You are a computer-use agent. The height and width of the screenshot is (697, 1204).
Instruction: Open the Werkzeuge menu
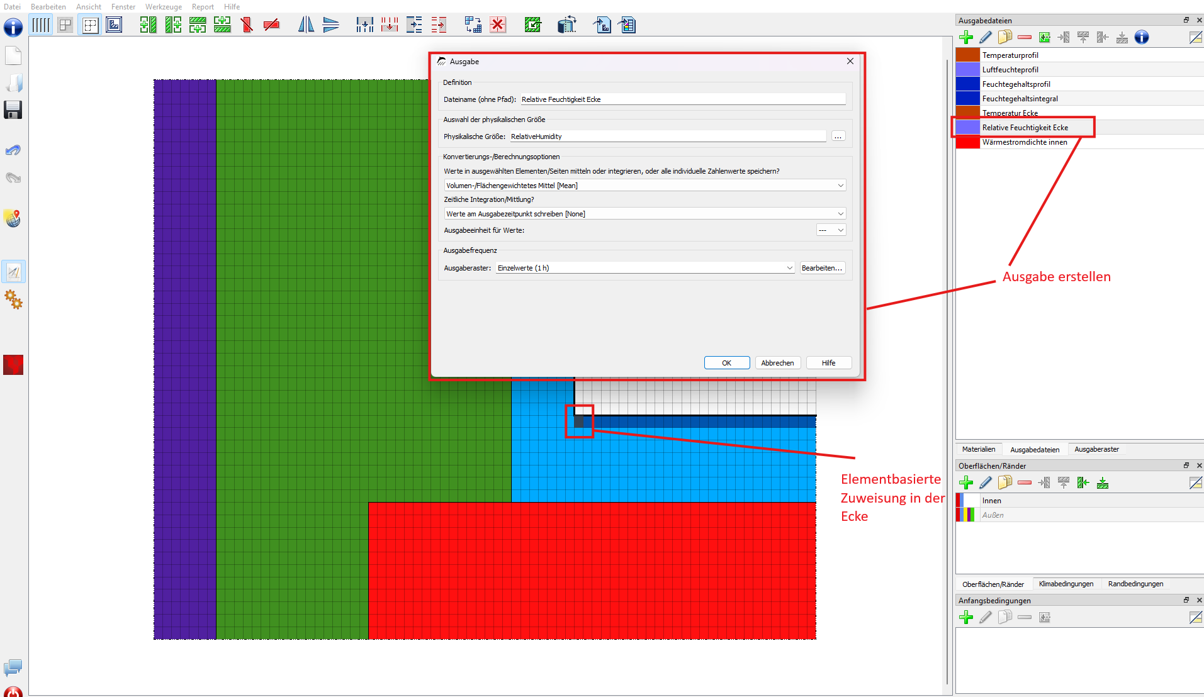coord(164,6)
